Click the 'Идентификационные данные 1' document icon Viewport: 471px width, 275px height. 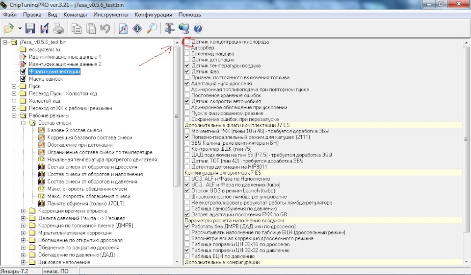23,57
